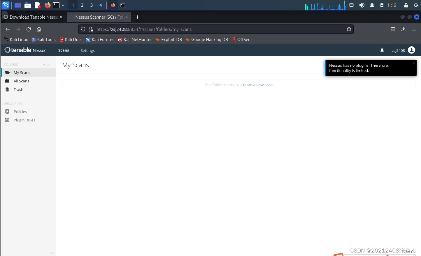421x256 pixels.
Task: Open the Scans menu in Nessus header
Action: pyautogui.click(x=64, y=50)
